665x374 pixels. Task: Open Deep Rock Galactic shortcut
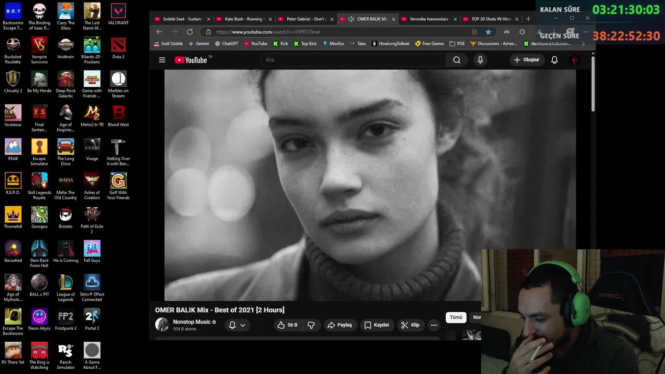point(65,85)
